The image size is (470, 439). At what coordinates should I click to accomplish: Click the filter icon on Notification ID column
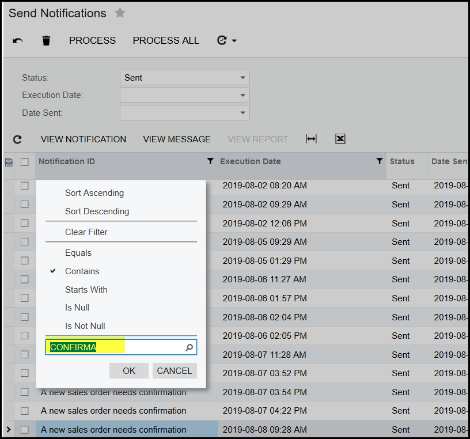click(210, 161)
